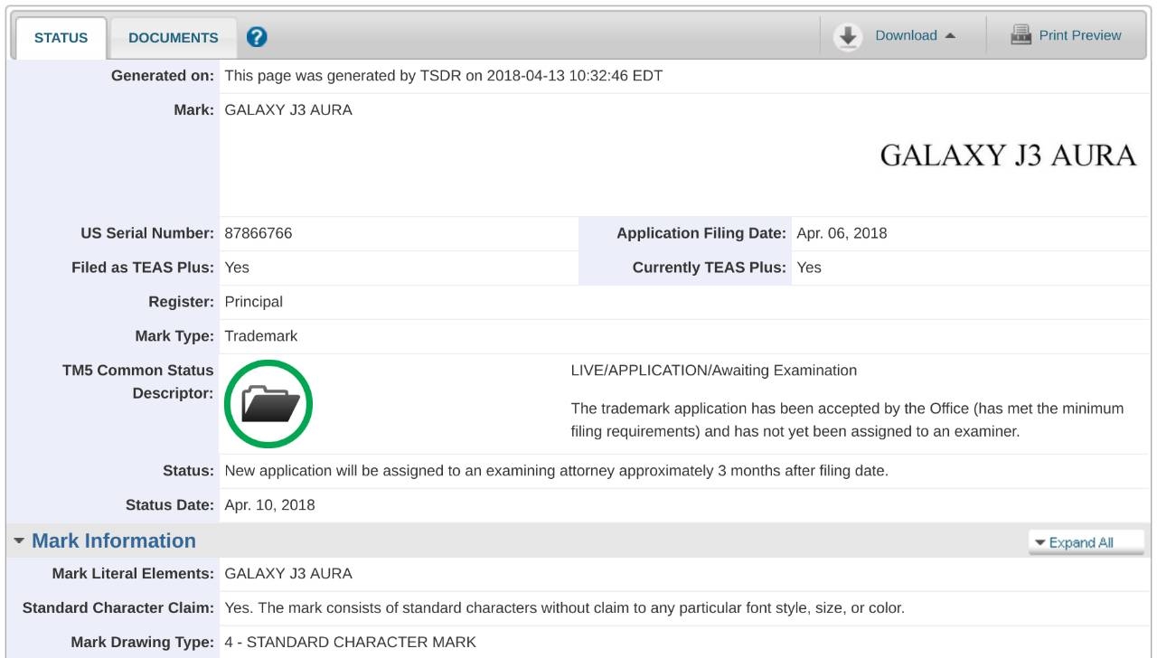Expand all sections with Expand All
Image resolution: width=1157 pixels, height=658 pixels.
coord(1086,542)
